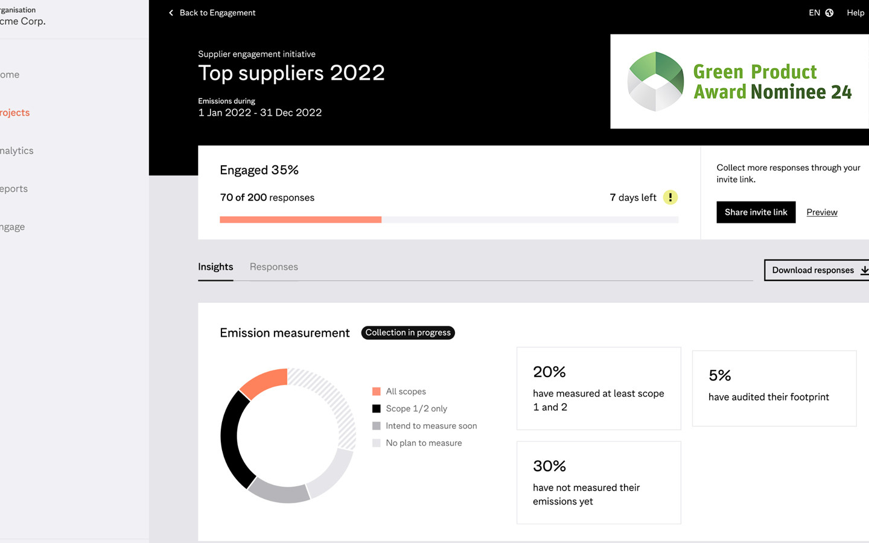
Task: Open Help in the top bar
Action: coord(855,13)
